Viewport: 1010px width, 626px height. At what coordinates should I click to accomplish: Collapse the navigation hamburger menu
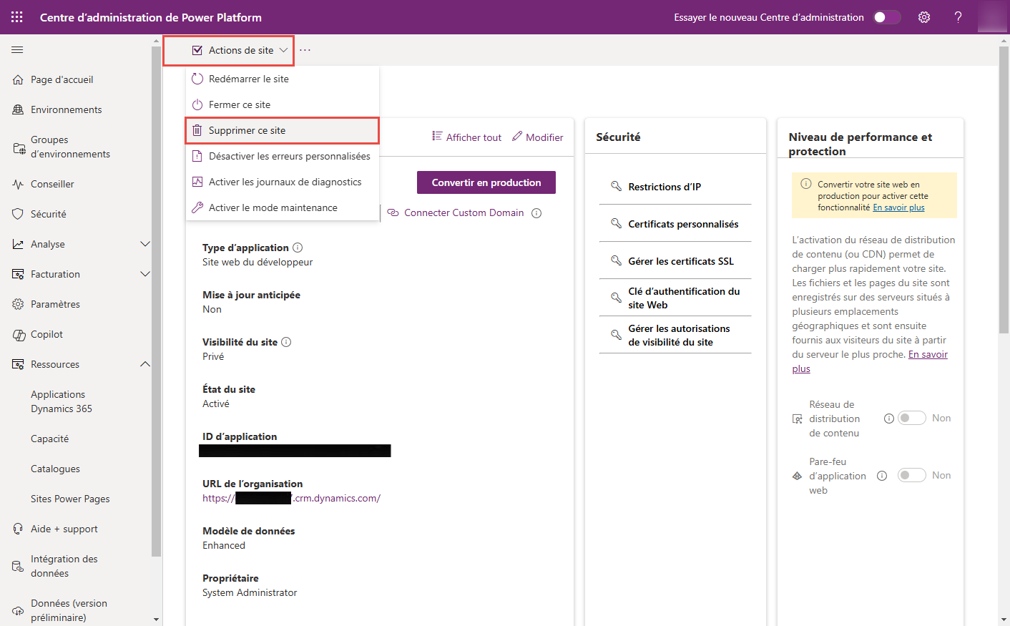point(17,50)
